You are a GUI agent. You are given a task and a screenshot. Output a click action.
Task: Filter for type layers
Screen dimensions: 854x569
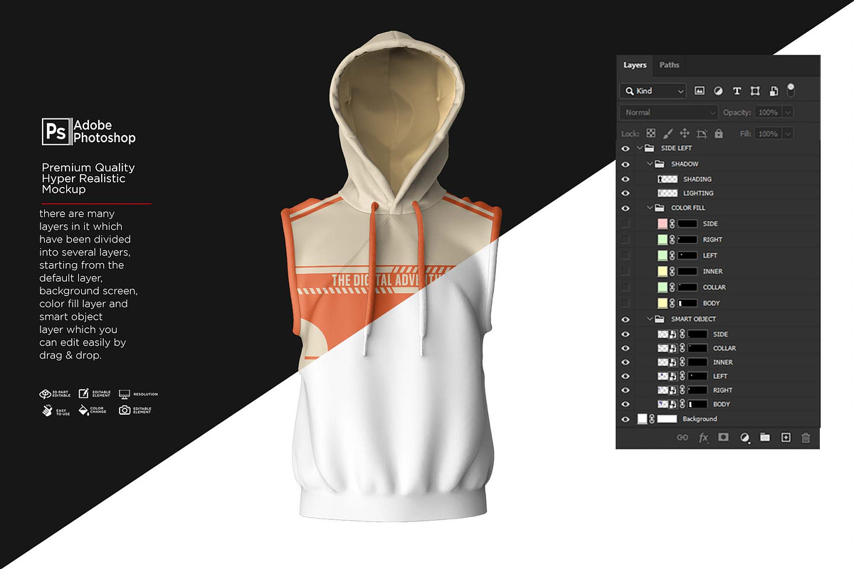(x=737, y=91)
